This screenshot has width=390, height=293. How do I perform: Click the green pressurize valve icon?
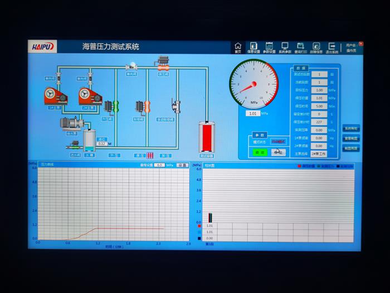[116, 105]
